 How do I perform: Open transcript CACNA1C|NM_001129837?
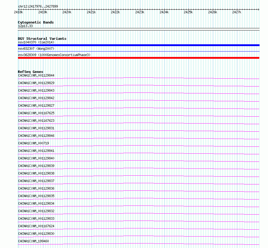coord(36,181)
